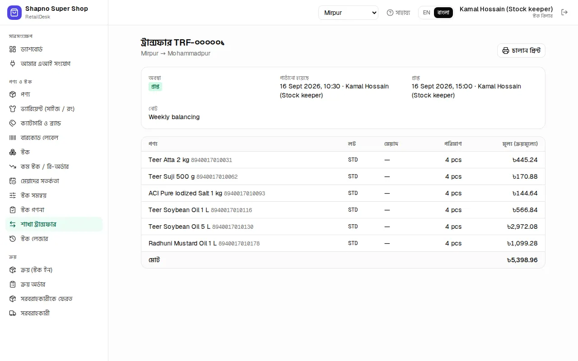Click the tag icon for ক্যাটাগরি ও ব্র্যান্ড
578x361 pixels.
click(13, 123)
